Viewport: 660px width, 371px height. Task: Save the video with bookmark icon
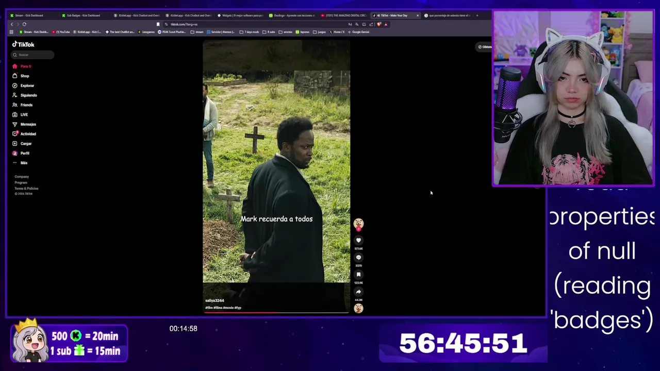358,274
